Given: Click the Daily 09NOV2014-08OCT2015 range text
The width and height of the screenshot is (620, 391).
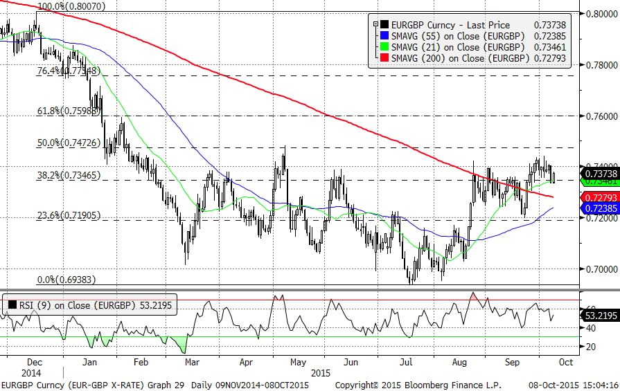Looking at the screenshot, I should point(250,385).
